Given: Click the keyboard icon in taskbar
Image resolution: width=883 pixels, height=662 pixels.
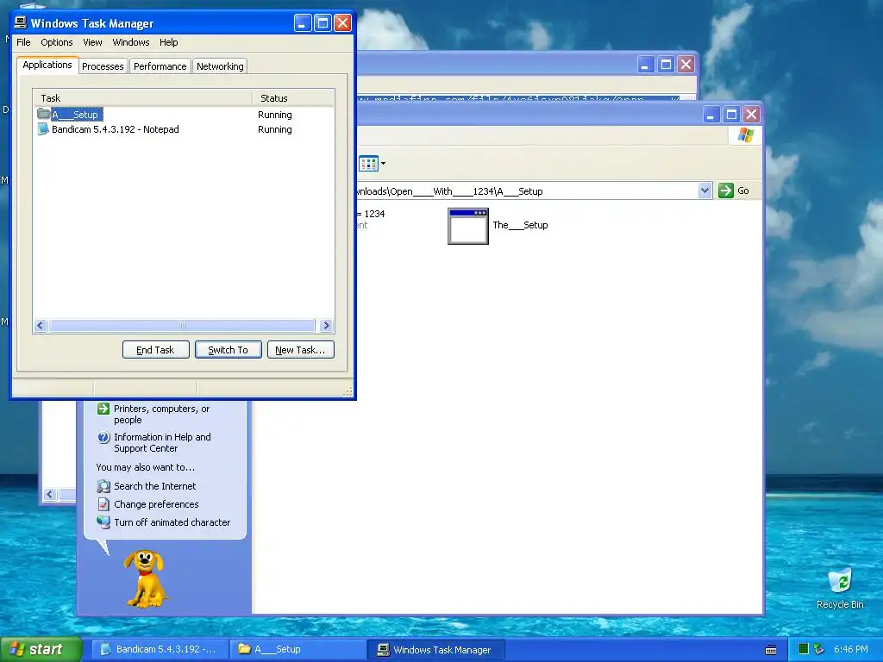Looking at the screenshot, I should 771,650.
